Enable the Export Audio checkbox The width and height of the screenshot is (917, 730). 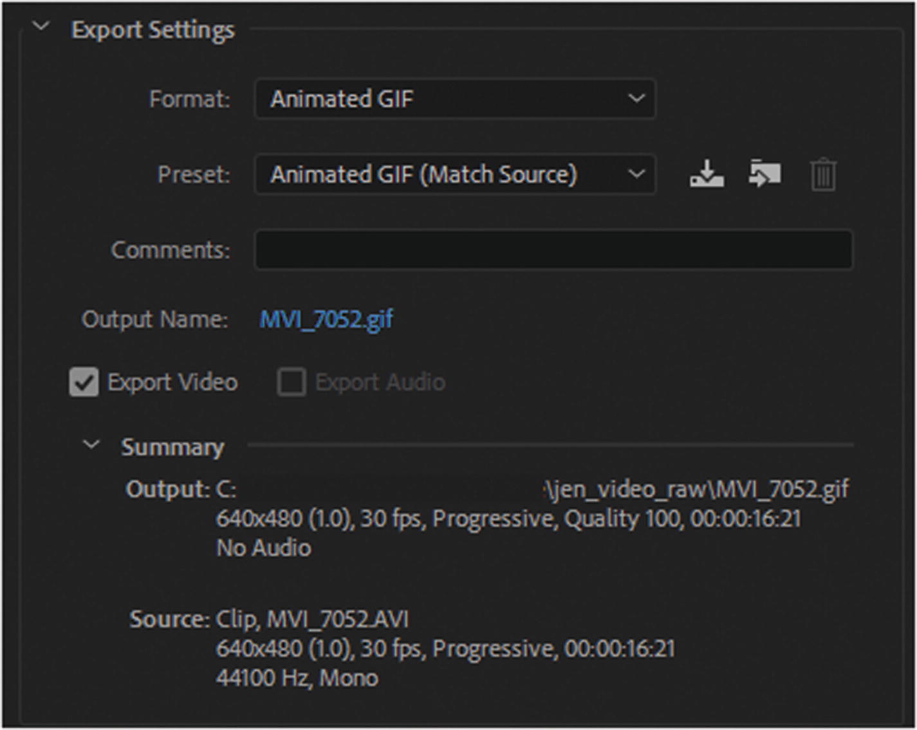[x=292, y=382]
